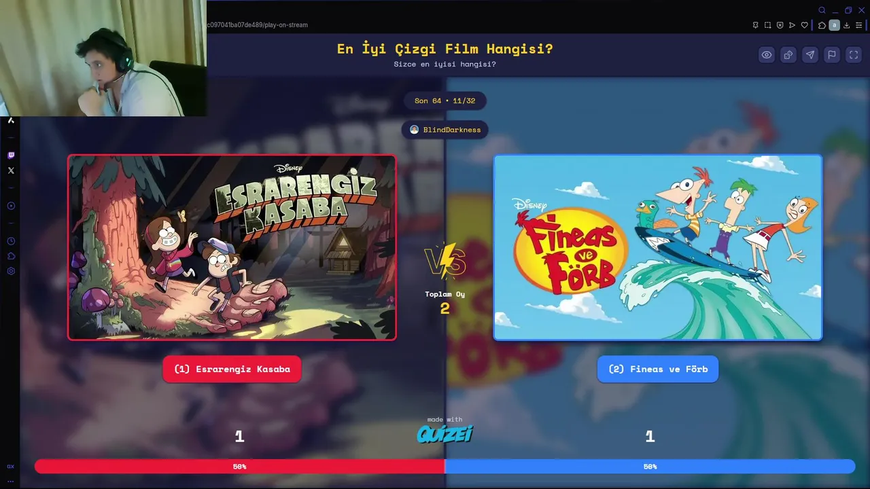Click the GX icon at sidebar bottom
This screenshot has width=870, height=489.
[x=10, y=467]
